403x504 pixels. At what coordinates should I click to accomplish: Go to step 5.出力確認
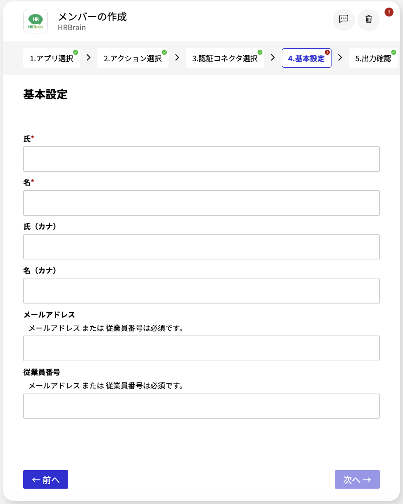pos(373,58)
